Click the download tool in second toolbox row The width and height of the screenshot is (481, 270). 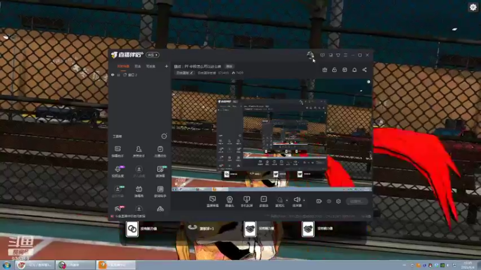pos(139,172)
